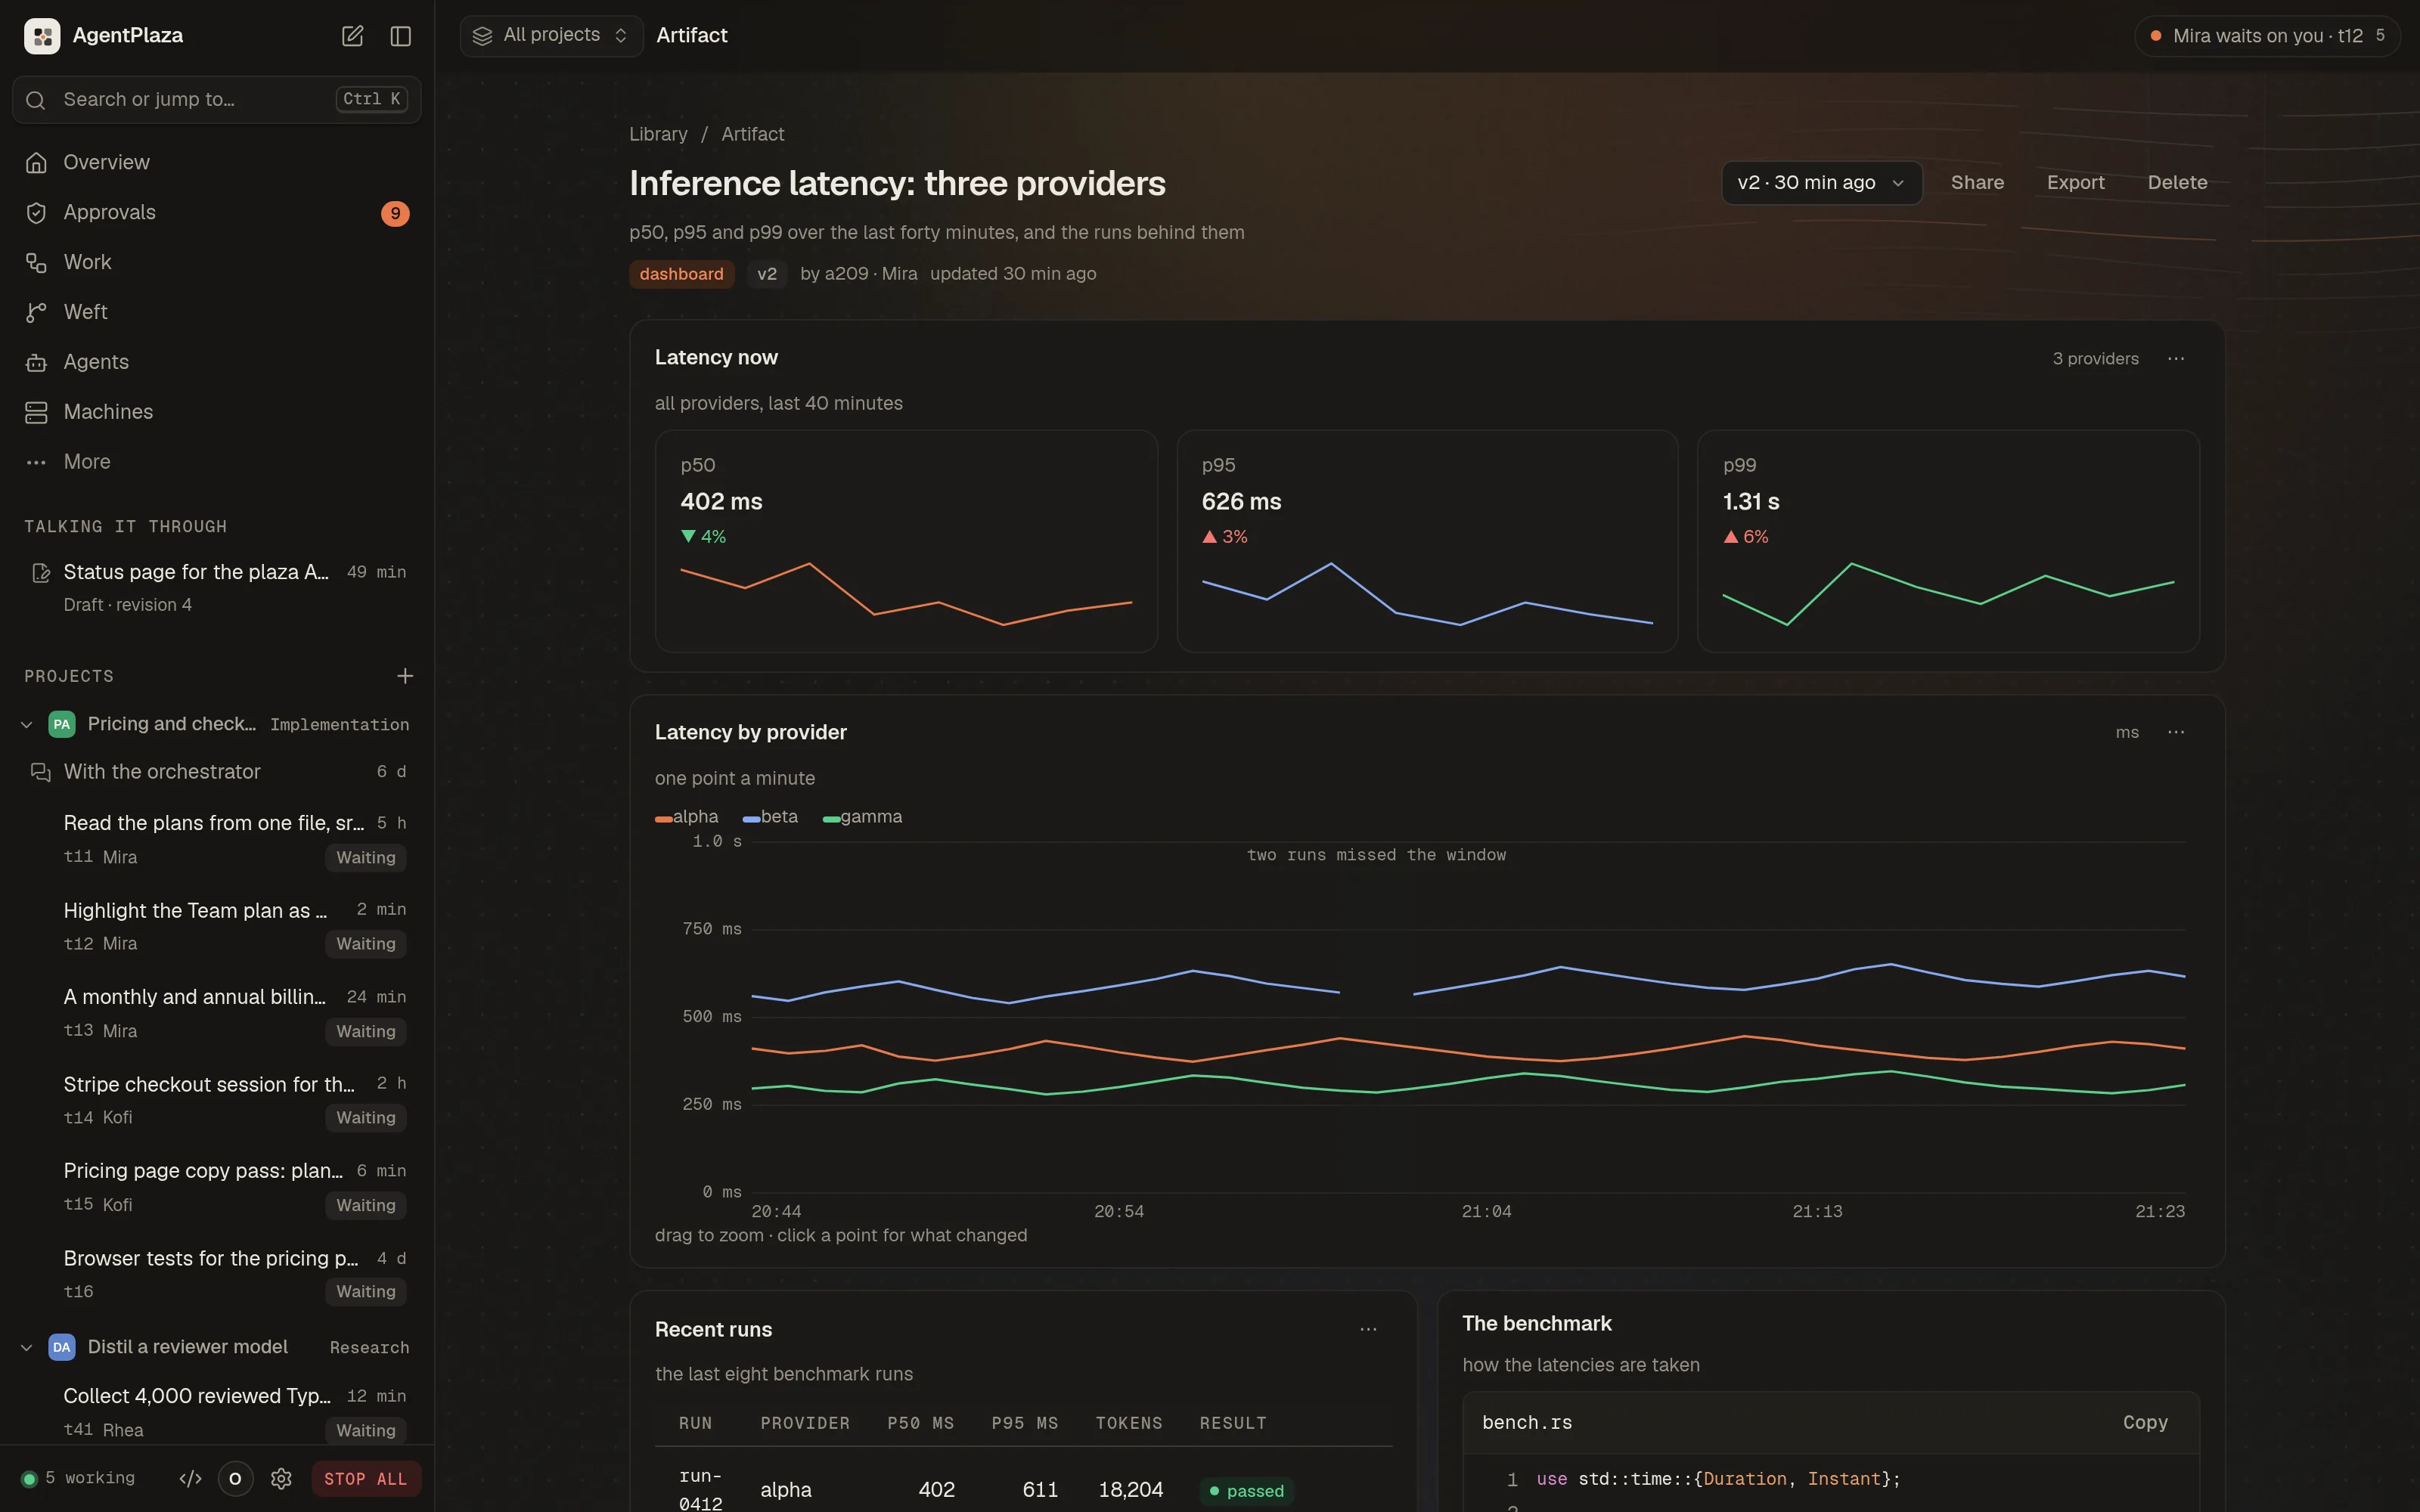Focus the Search or jump to field

click(217, 100)
